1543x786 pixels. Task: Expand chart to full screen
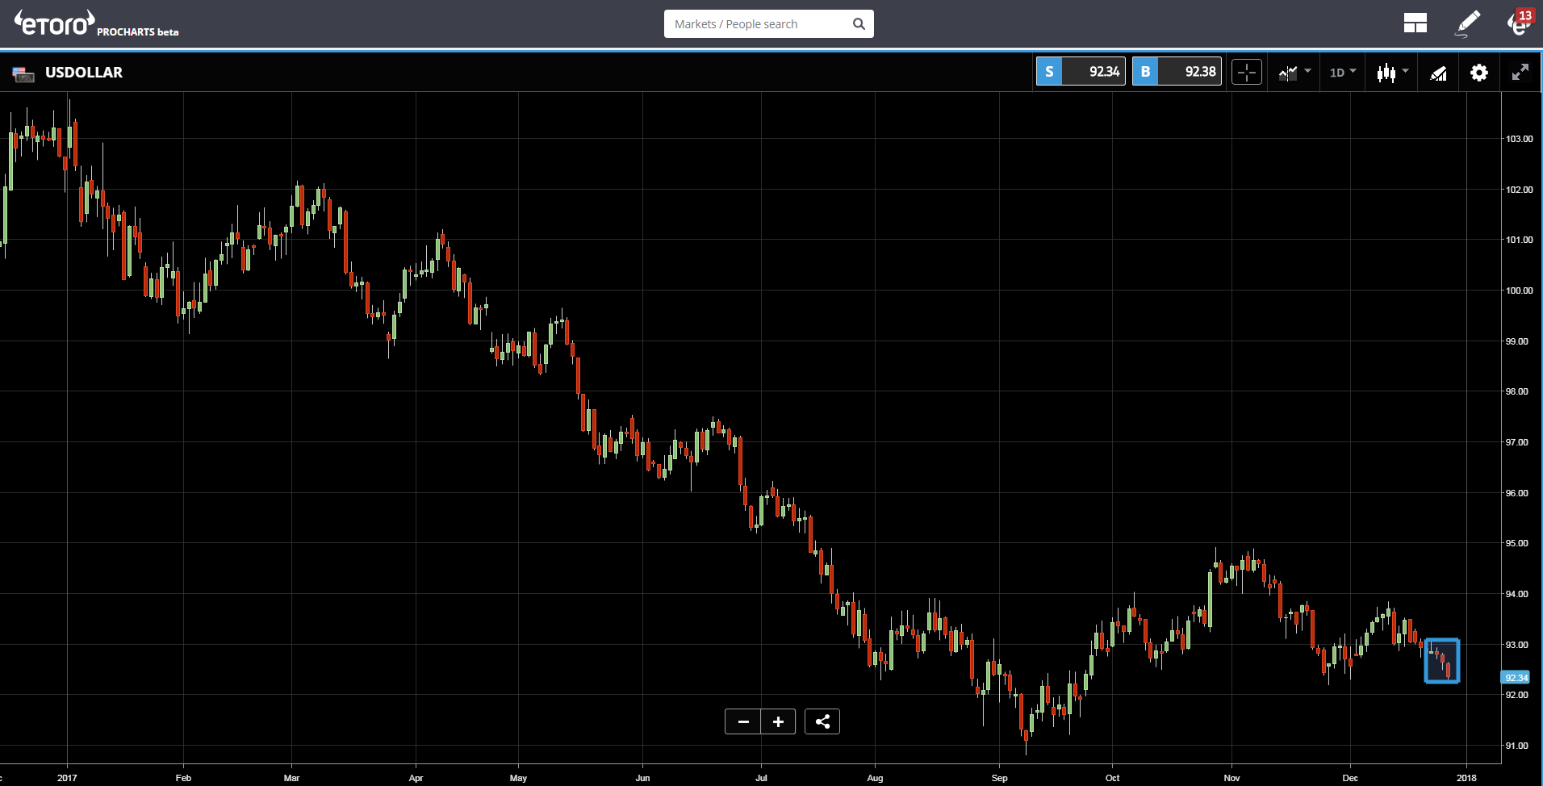point(1520,73)
